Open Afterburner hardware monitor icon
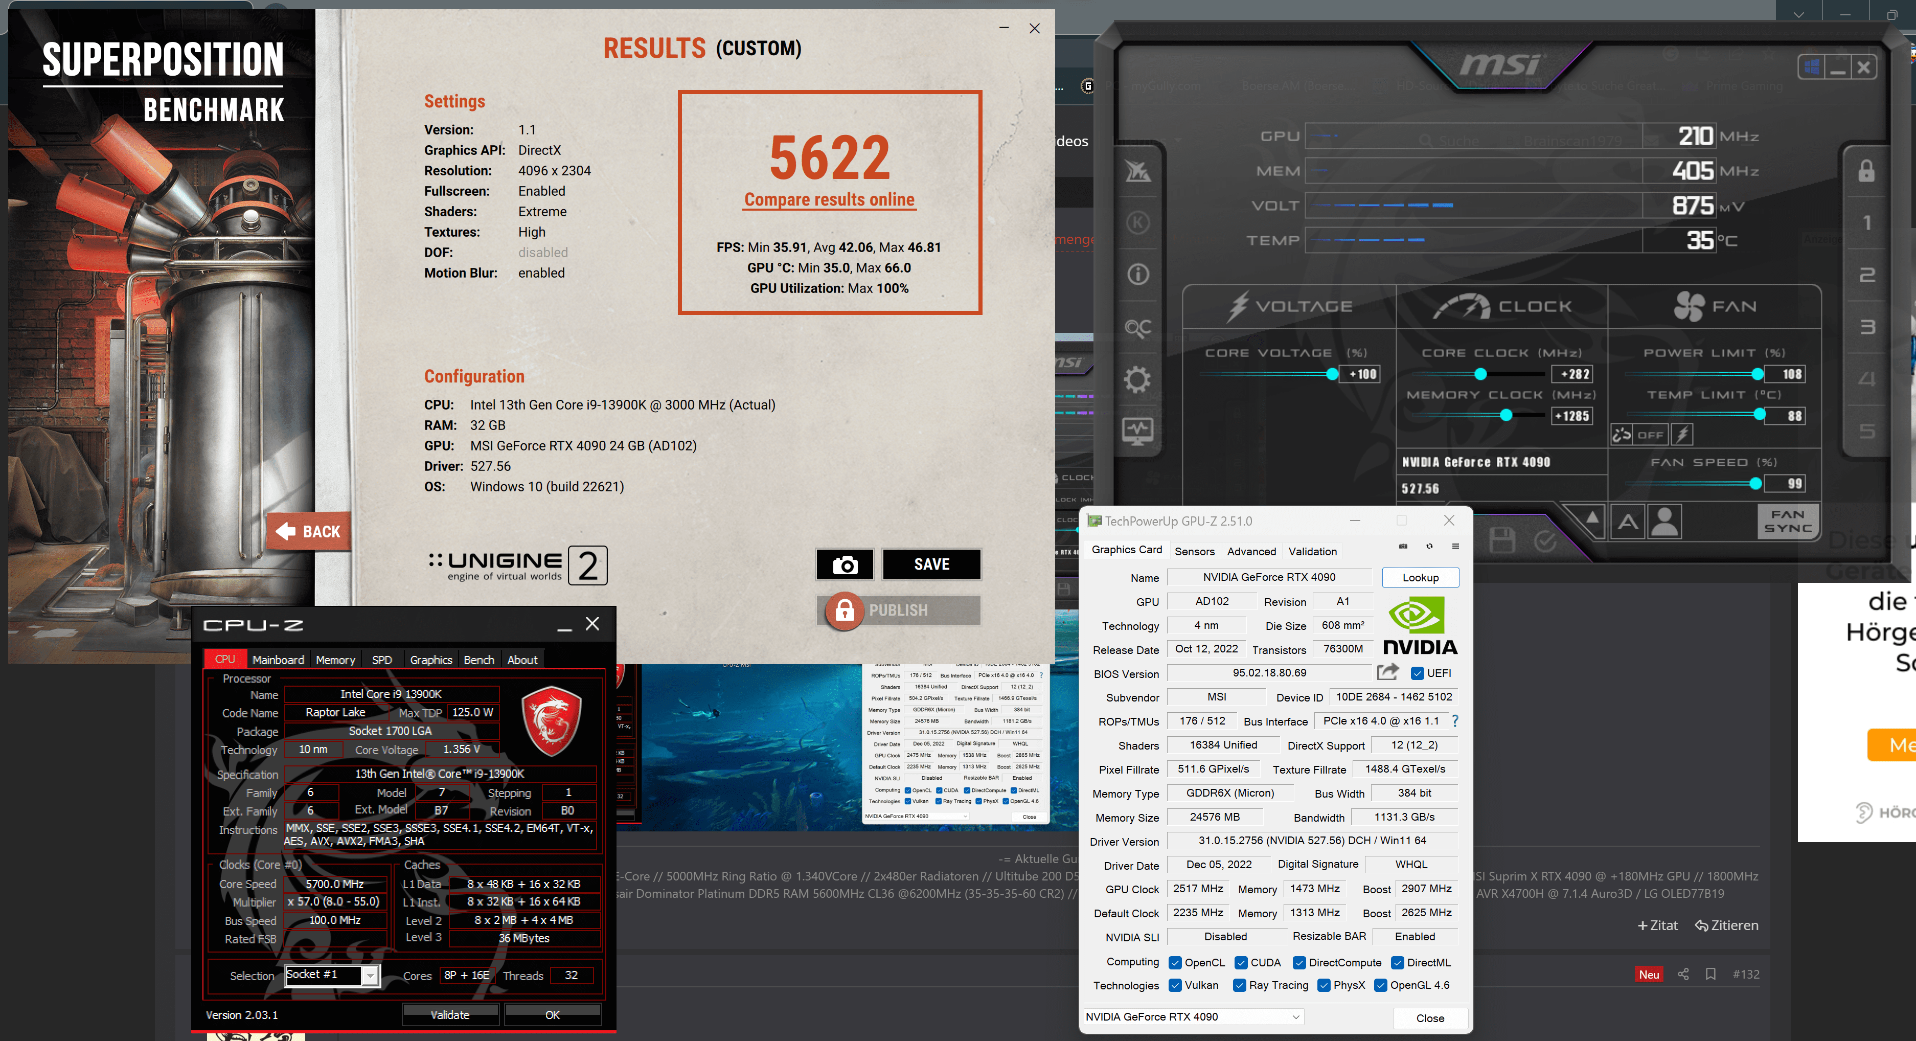This screenshot has height=1041, width=1916. (x=1137, y=430)
